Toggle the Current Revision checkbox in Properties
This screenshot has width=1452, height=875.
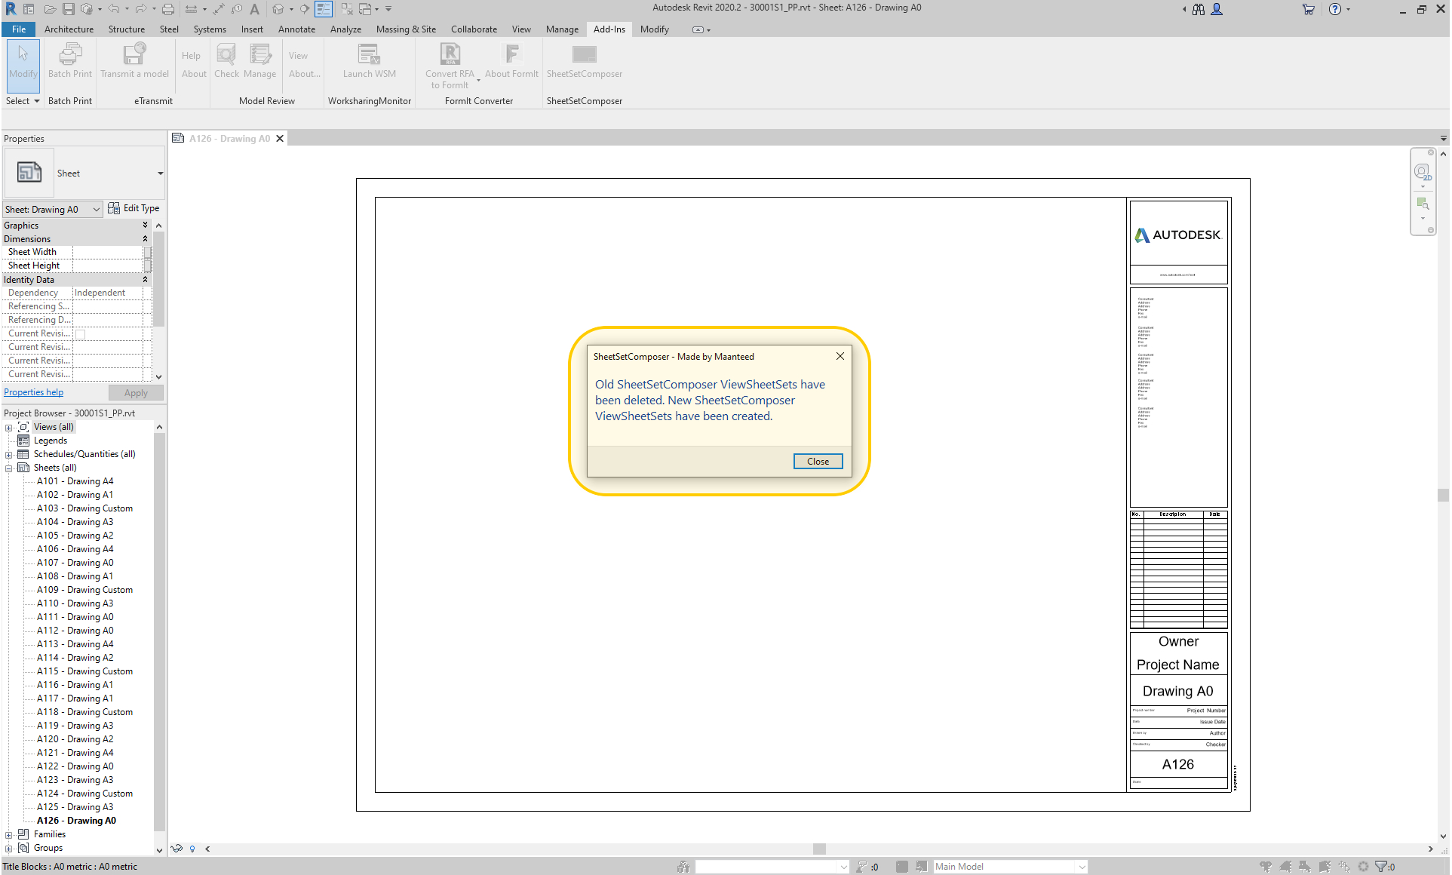(x=81, y=334)
